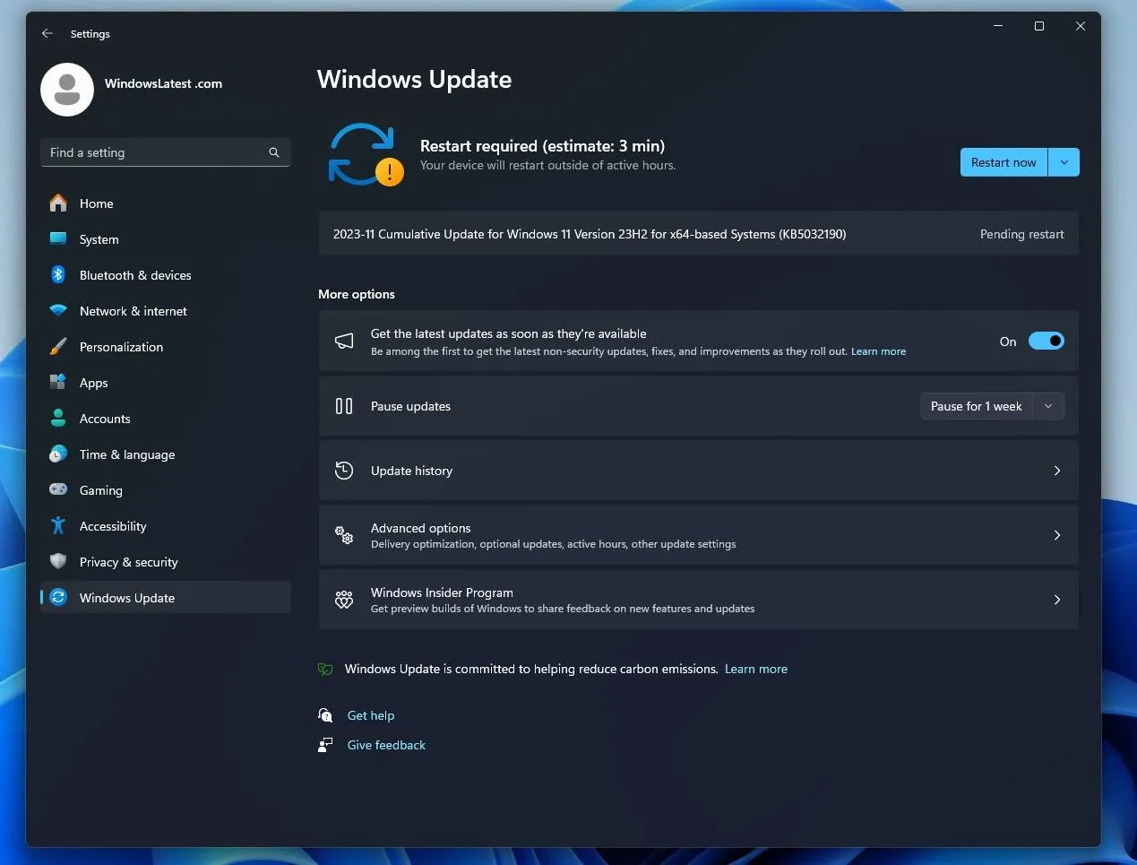Maximize the Settings window
This screenshot has height=865, width=1137.
(x=1039, y=26)
